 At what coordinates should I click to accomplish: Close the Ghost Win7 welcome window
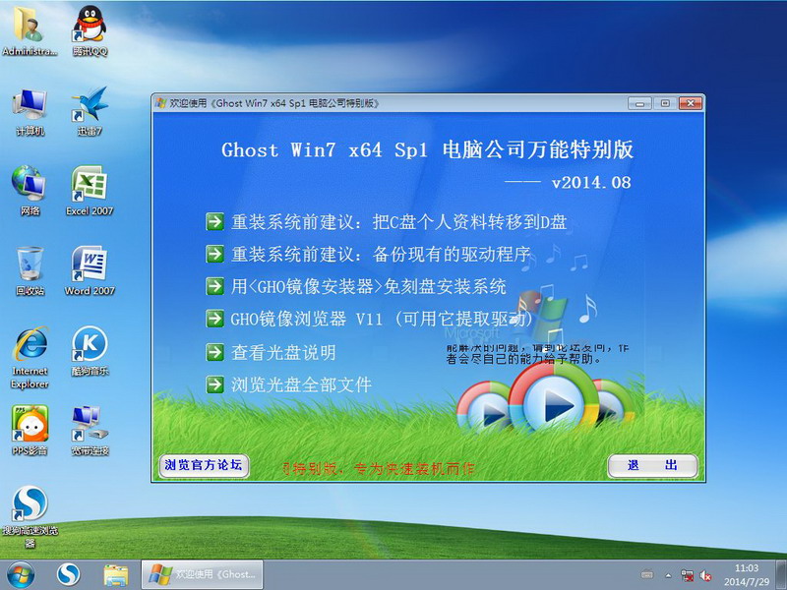691,103
